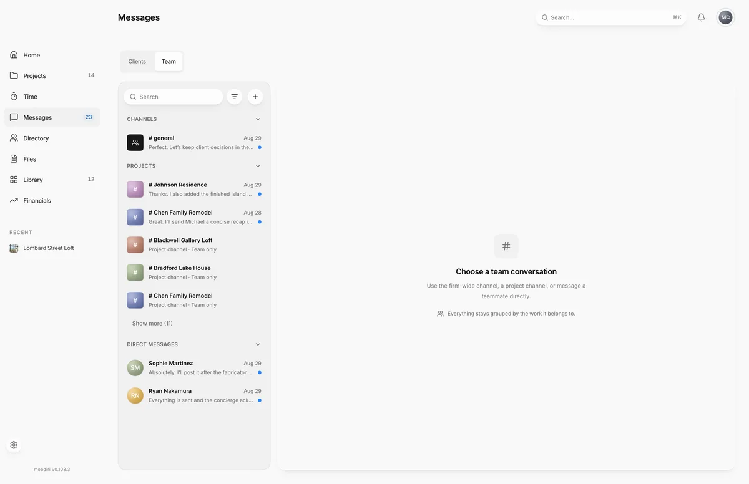Click Time label in the sidebar
This screenshot has width=749, height=484.
31,97
